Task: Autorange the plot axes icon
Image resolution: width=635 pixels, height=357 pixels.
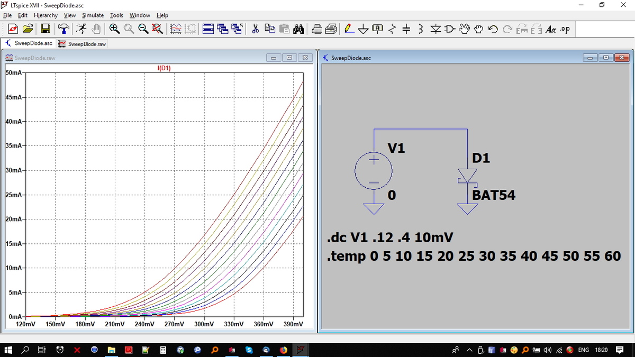Action: tap(177, 29)
